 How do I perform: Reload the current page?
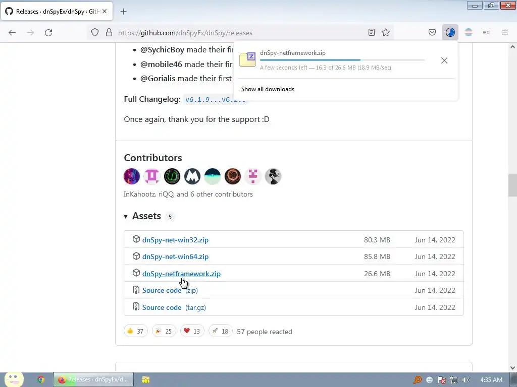click(48, 33)
